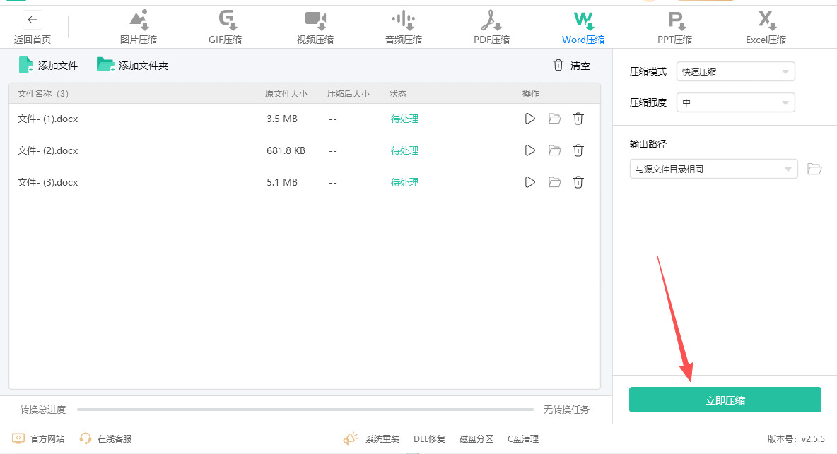The width and height of the screenshot is (837, 454).
Task: Delete 文件- (1).docx from the list
Action: (x=578, y=119)
